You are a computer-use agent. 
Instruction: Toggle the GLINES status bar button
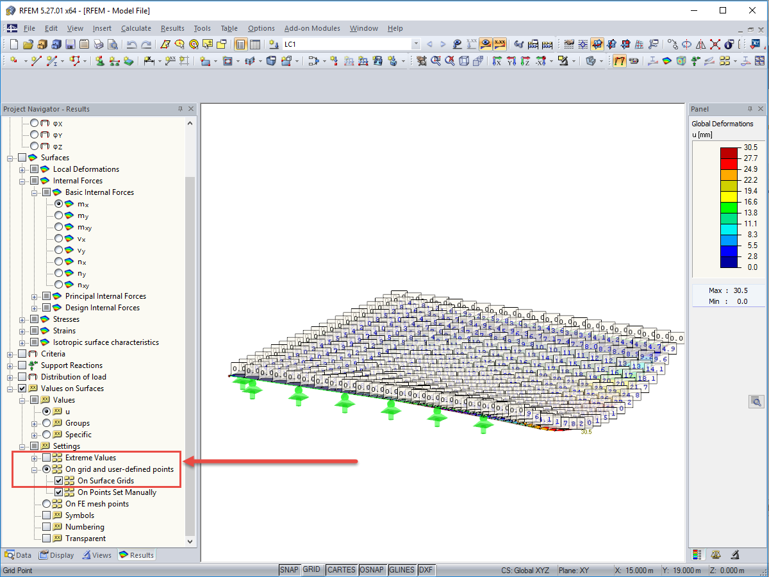402,570
